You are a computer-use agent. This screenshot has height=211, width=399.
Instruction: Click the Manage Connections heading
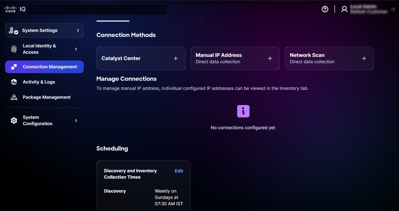click(x=126, y=79)
